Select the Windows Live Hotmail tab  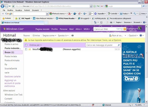point(22,23)
